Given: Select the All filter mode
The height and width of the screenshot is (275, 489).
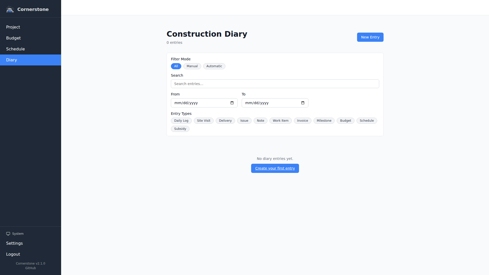Looking at the screenshot, I should pyautogui.click(x=176, y=66).
